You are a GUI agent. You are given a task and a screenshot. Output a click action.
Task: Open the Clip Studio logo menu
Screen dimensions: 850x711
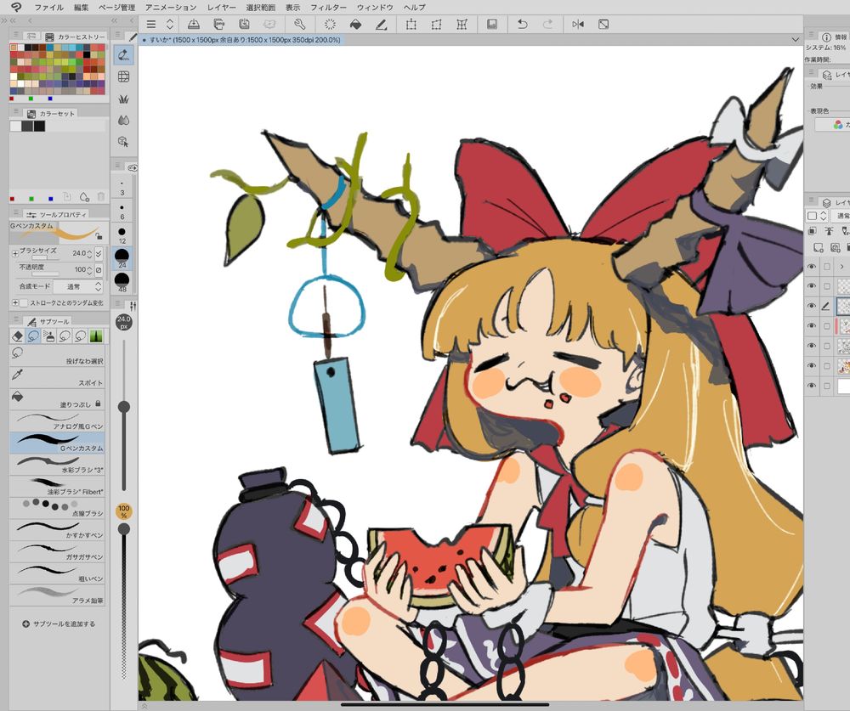[16, 7]
